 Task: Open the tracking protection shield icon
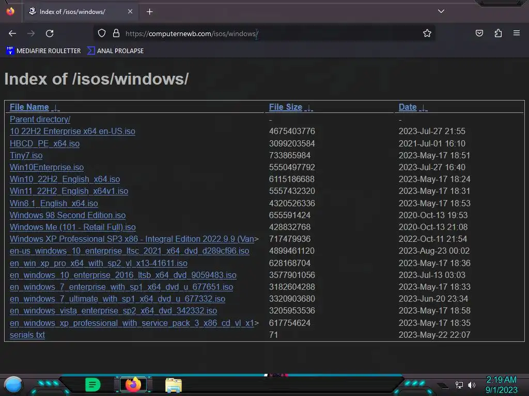[102, 34]
